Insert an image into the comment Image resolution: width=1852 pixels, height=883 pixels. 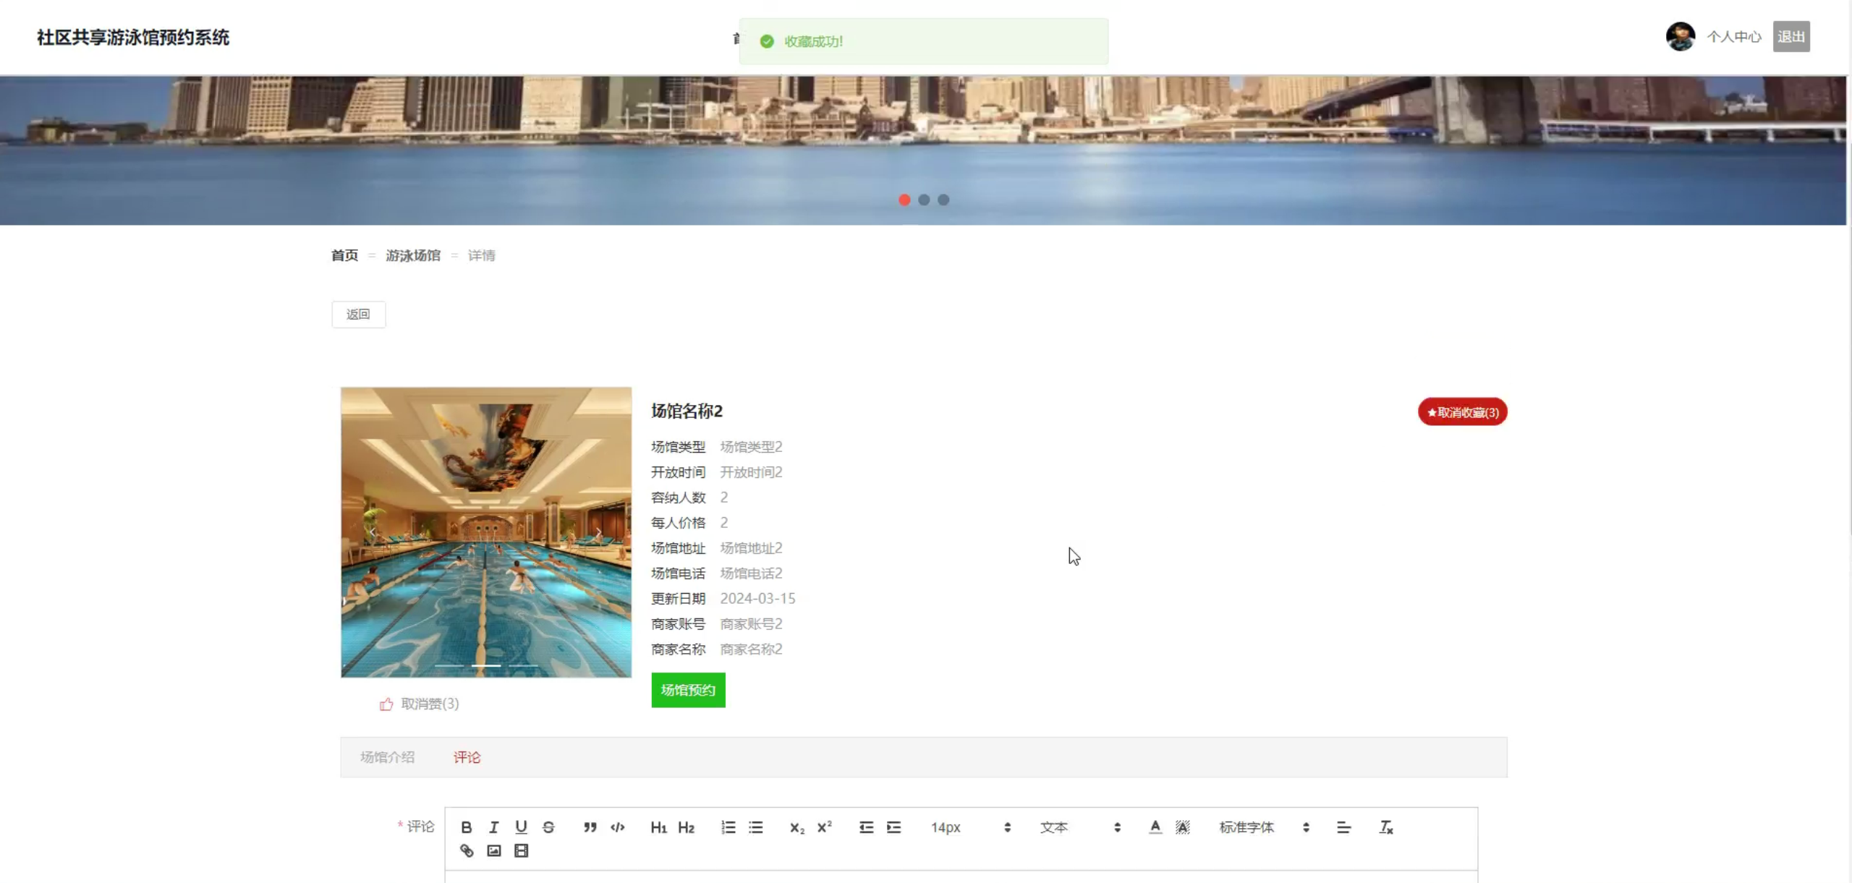coord(493,851)
